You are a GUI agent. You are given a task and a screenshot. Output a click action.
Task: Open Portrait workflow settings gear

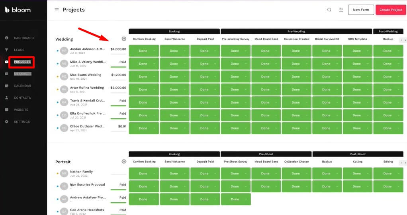124,162
